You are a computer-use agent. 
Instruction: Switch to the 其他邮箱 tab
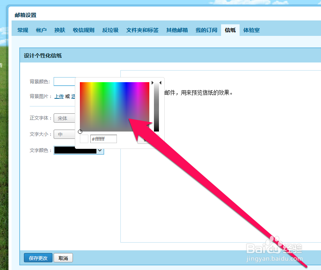click(177, 30)
